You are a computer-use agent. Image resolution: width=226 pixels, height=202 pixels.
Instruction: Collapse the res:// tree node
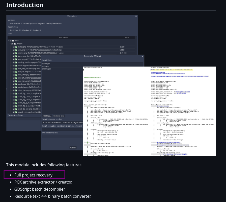pyautogui.click(x=9, y=41)
